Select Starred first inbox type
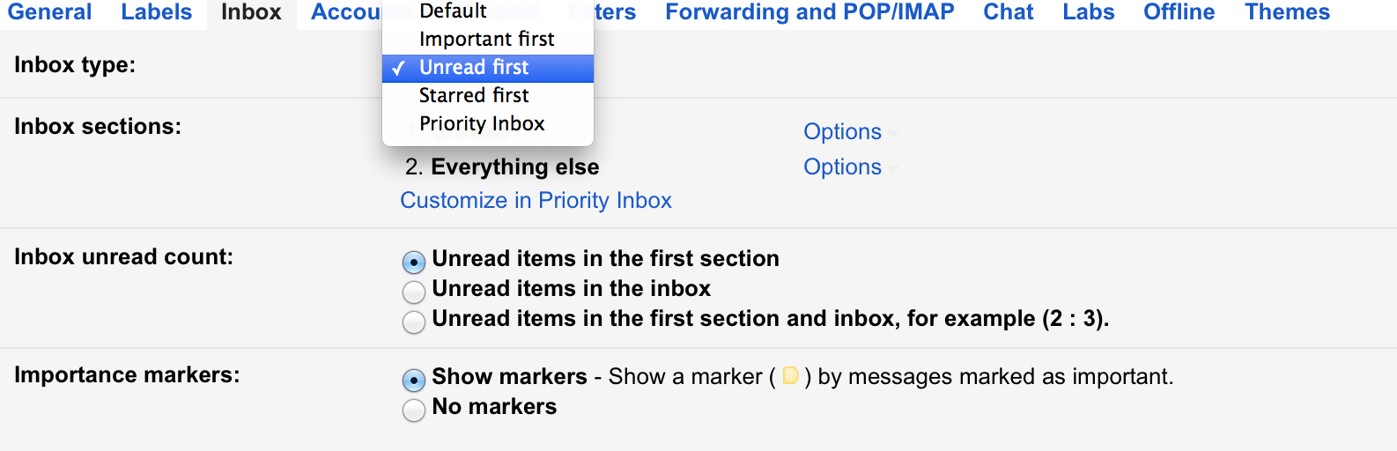 pos(474,95)
